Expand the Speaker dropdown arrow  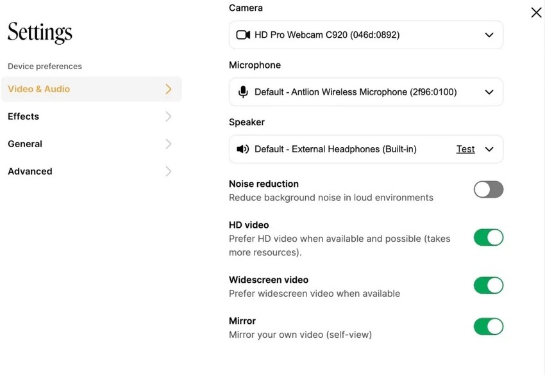coord(489,150)
